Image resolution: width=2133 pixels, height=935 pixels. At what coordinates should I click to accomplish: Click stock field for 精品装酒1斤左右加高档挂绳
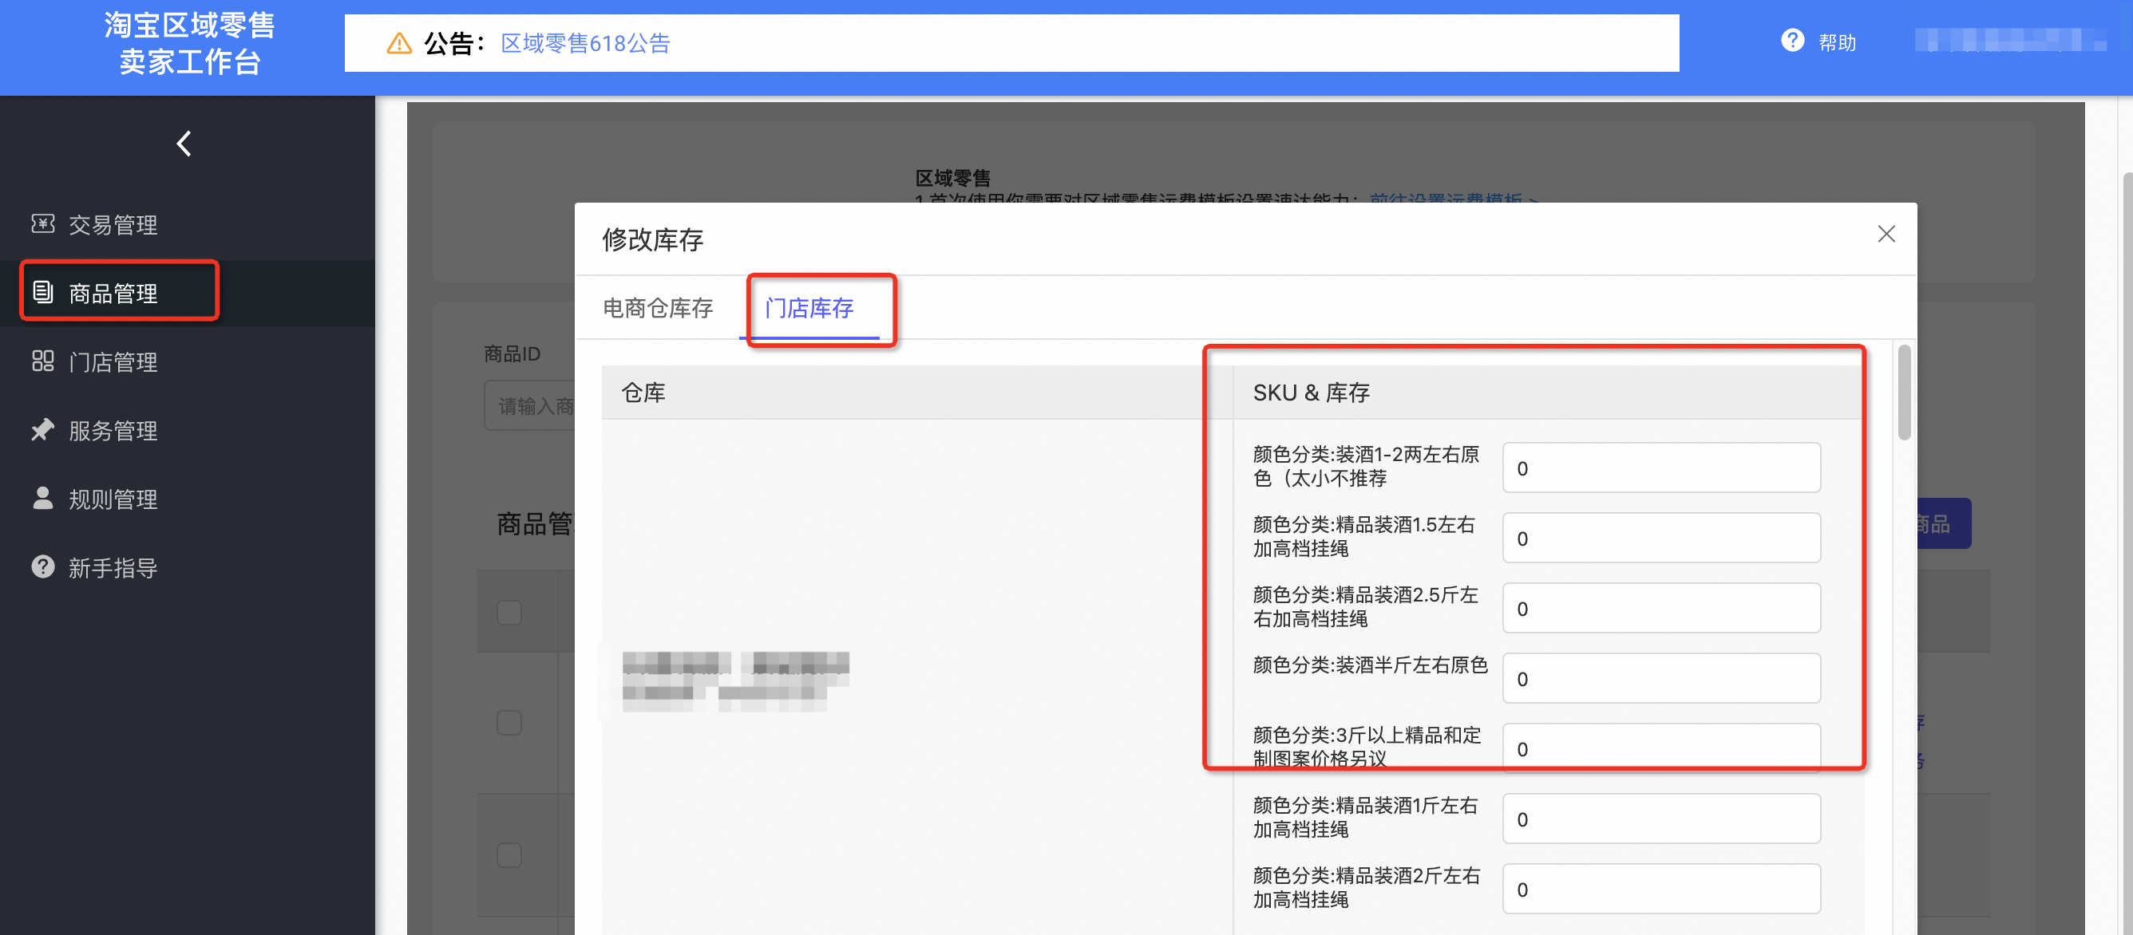(x=1661, y=819)
